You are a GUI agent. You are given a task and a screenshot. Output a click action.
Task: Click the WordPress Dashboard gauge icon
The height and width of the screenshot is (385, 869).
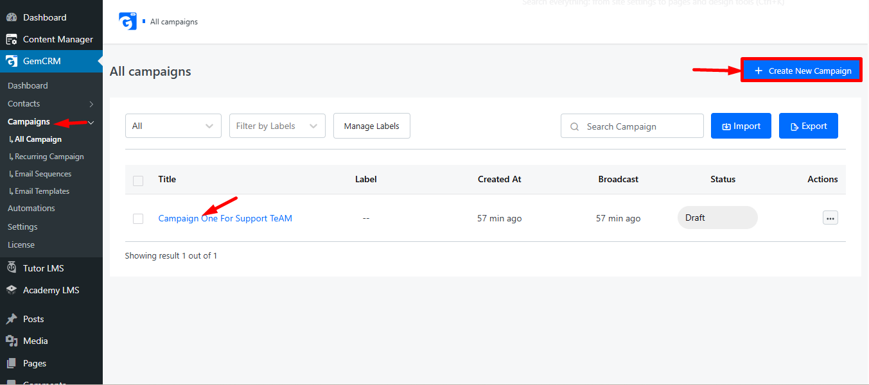tap(12, 17)
